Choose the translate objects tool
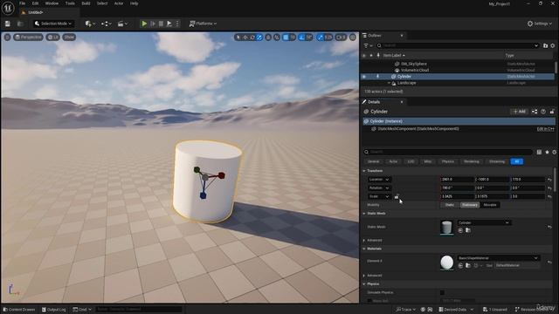The height and width of the screenshot is (314, 559). (245, 37)
